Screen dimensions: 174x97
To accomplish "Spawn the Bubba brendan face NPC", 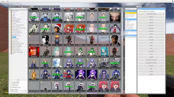I will (115, 17).
